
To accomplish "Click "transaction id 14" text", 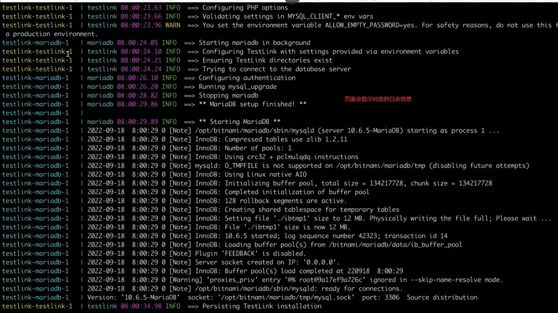I will [416, 236].
